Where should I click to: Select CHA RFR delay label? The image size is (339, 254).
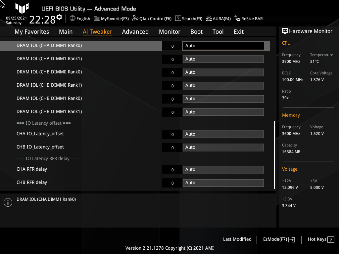pyautogui.click(x=32, y=169)
